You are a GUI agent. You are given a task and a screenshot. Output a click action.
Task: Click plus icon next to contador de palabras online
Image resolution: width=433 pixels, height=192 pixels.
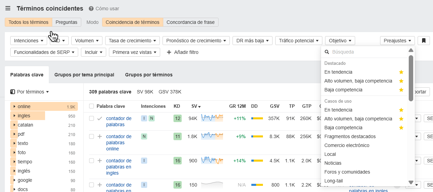coord(100,136)
